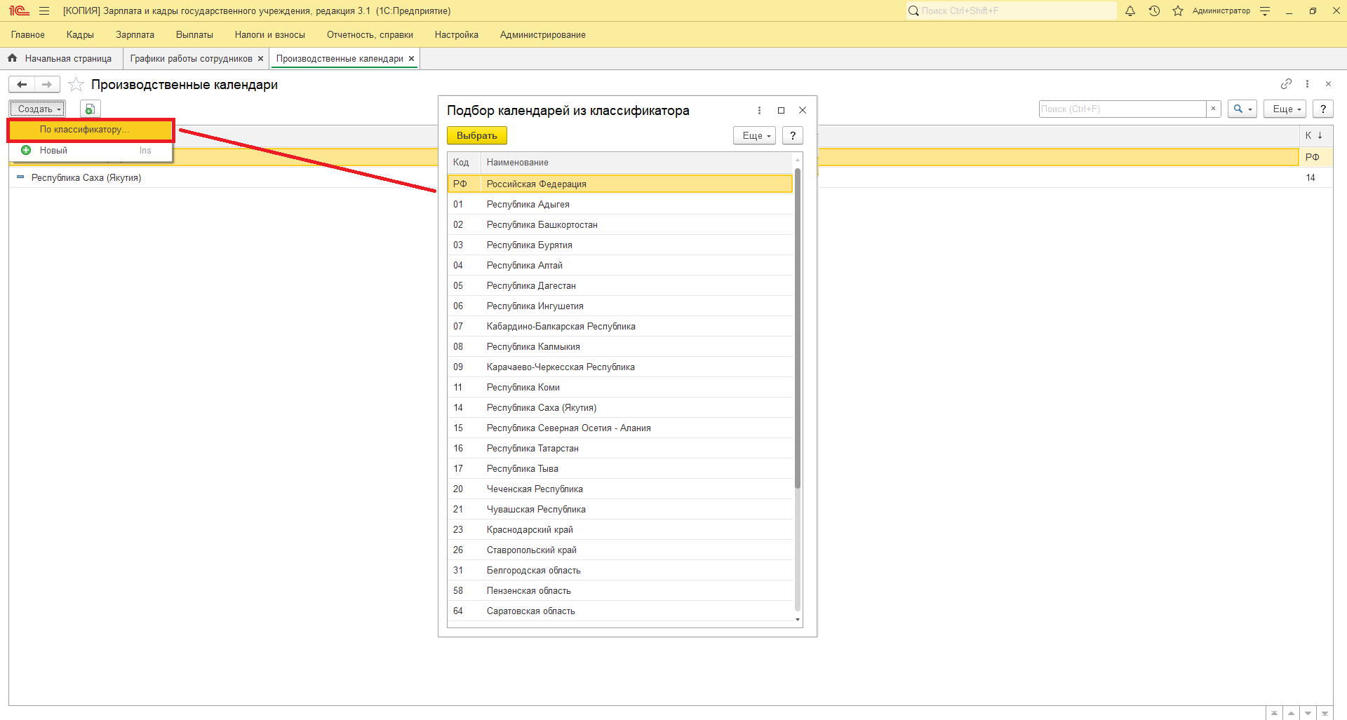Click the Администратор user name
Viewport: 1347px width, 720px height.
1221,11
